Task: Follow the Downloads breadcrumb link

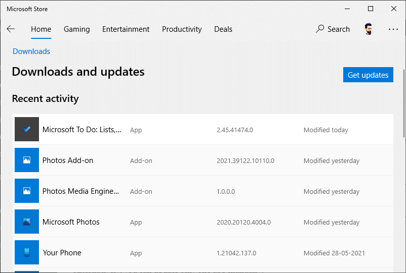Action: tap(31, 51)
